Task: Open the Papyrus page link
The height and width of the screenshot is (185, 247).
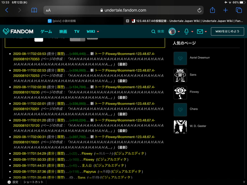Action: (90, 172)
